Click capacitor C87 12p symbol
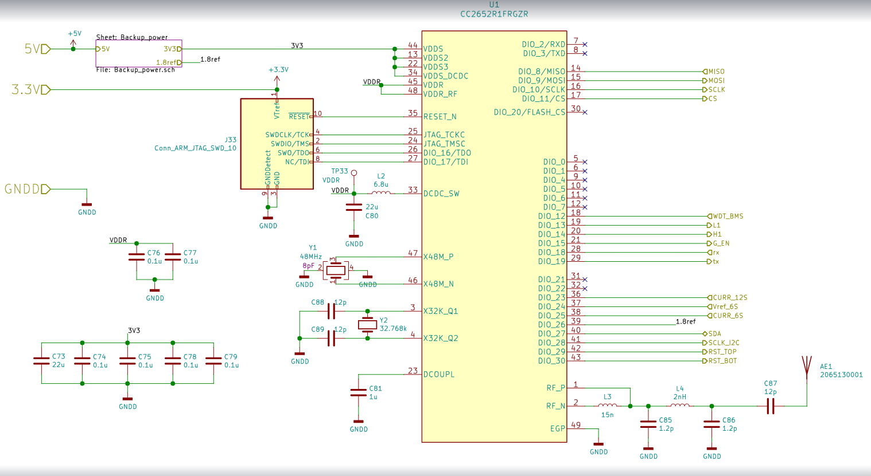871x476 pixels. (771, 406)
